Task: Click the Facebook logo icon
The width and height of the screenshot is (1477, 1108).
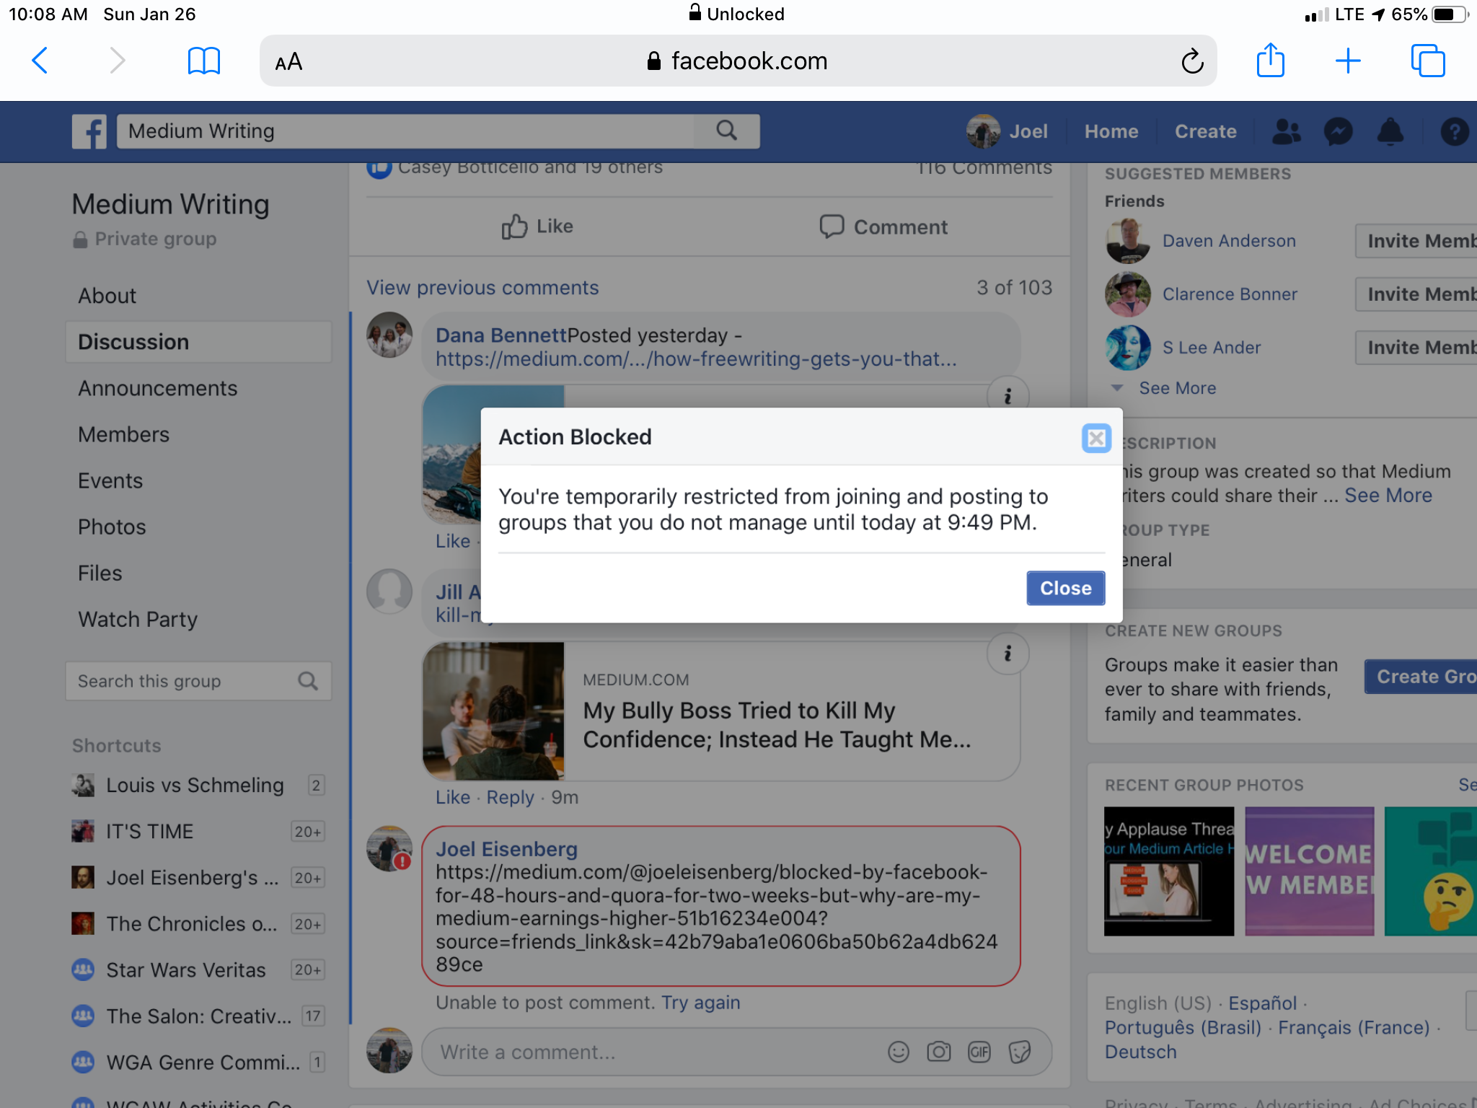Action: 89,131
